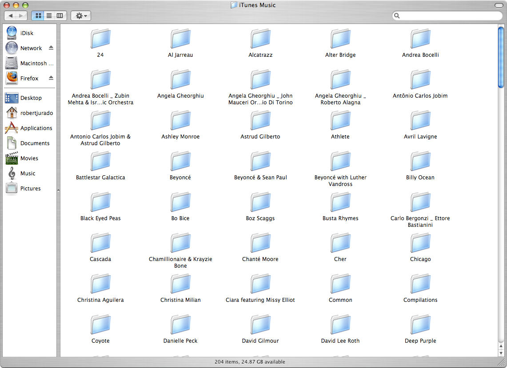The height and width of the screenshot is (368, 507).
Task: Open the Action gear dropdown menu
Action: tap(81, 16)
